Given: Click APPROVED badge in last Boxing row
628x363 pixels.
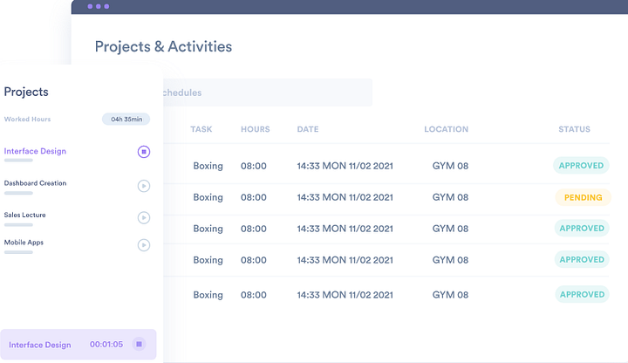Looking at the screenshot, I should (x=583, y=294).
